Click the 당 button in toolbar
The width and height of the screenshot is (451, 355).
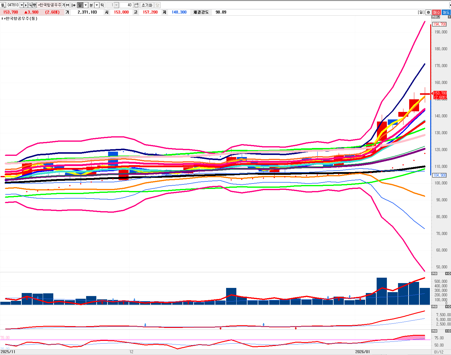(157, 5)
